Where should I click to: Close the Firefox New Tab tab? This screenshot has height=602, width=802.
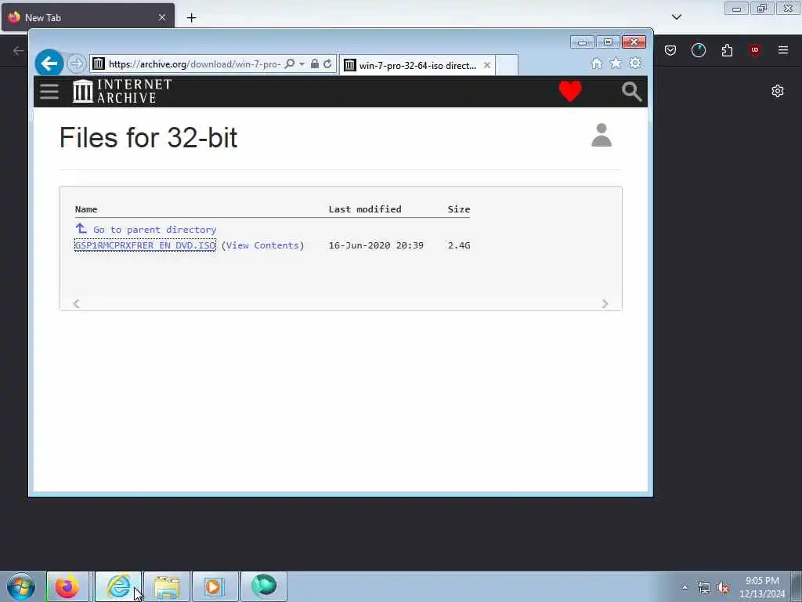[x=161, y=17]
